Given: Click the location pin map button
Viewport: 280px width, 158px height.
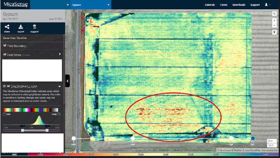Looking at the screenshot, I should (x=274, y=32).
